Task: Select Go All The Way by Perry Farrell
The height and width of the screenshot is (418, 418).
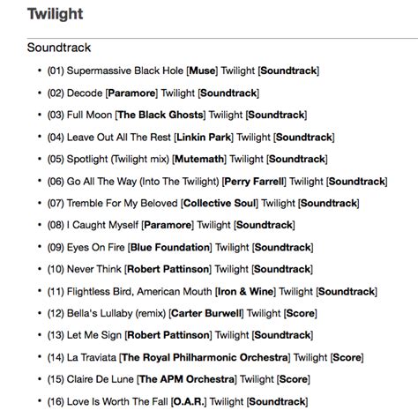Action: point(218,182)
